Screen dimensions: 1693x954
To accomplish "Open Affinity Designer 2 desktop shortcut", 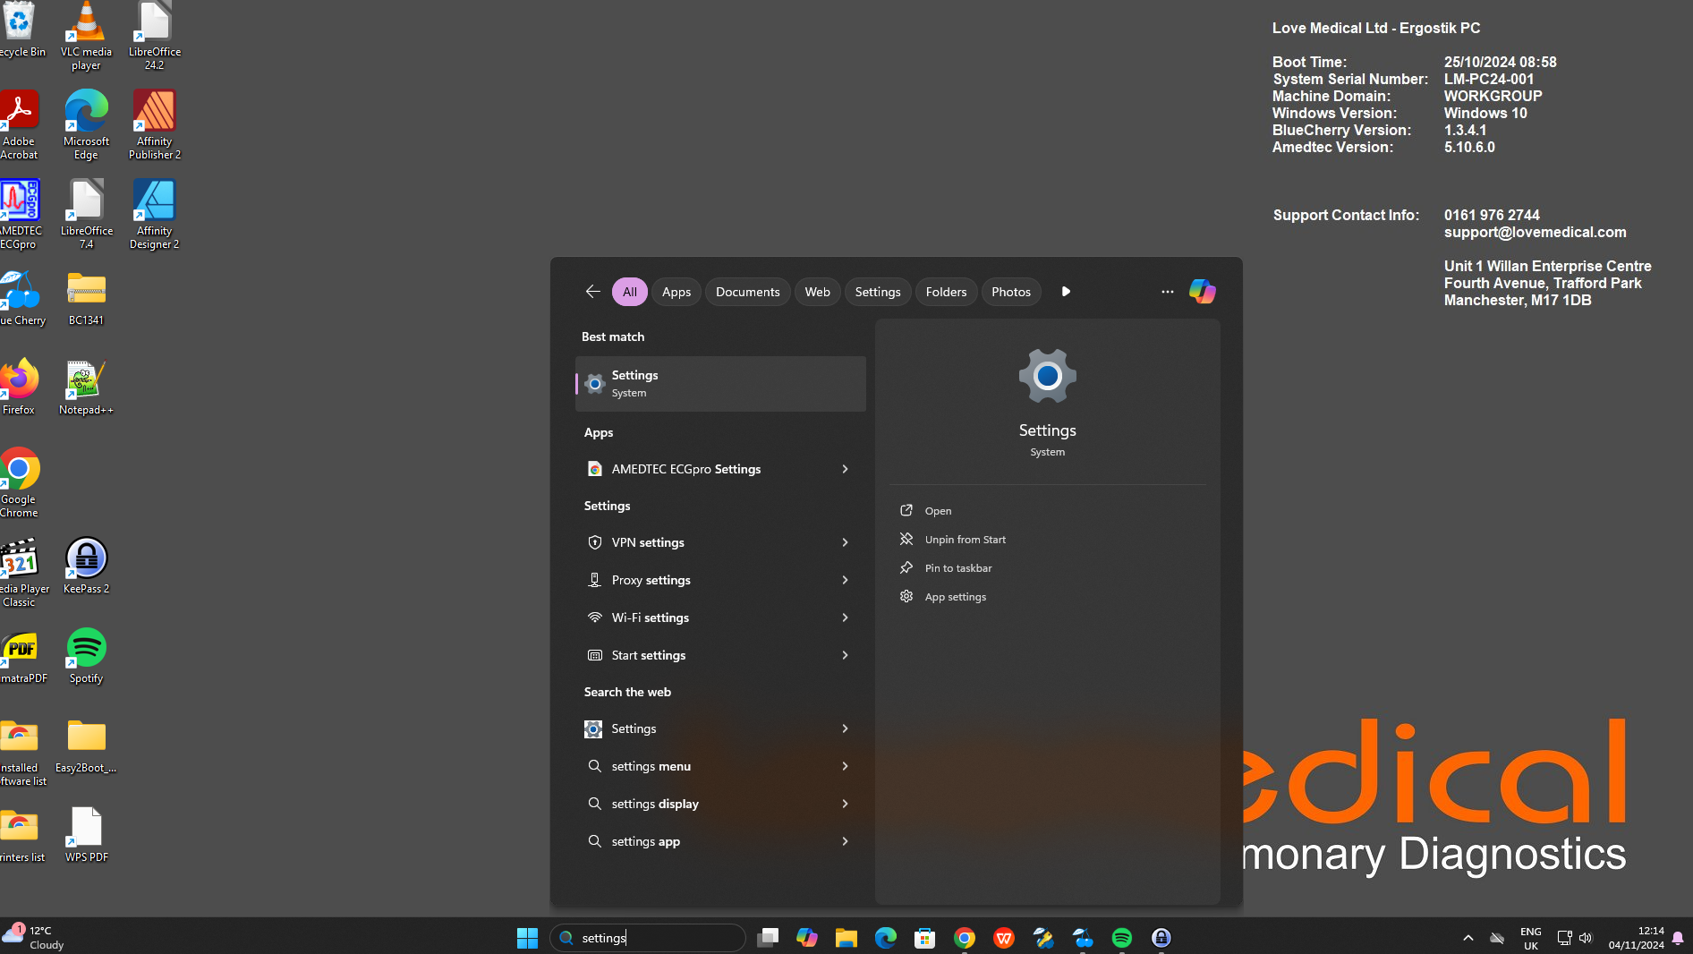I will tap(155, 214).
